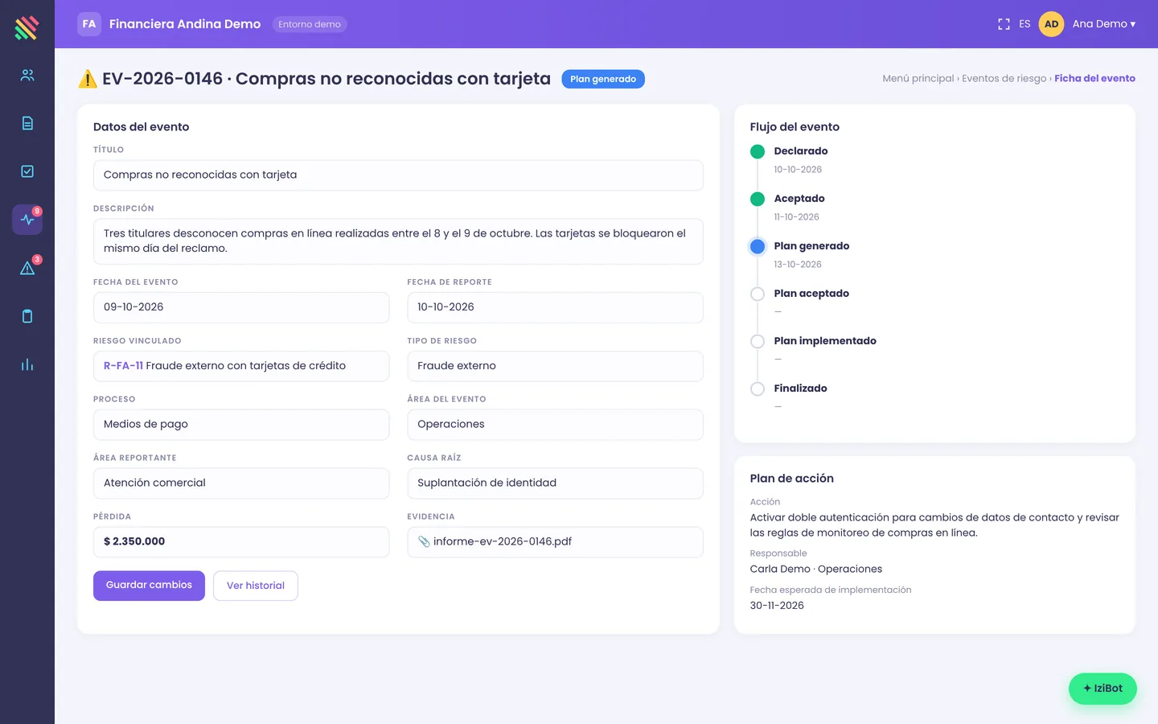Go to Eventos de riesgo breadcrumb

coord(1004,78)
